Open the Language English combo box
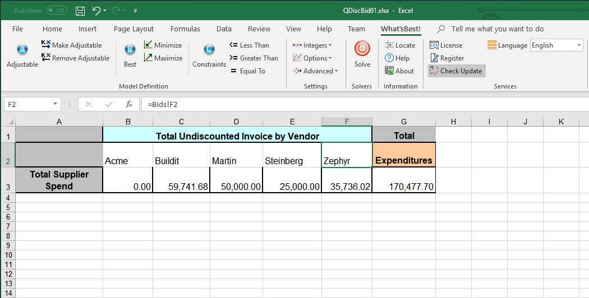589x298 pixels. (x=556, y=45)
